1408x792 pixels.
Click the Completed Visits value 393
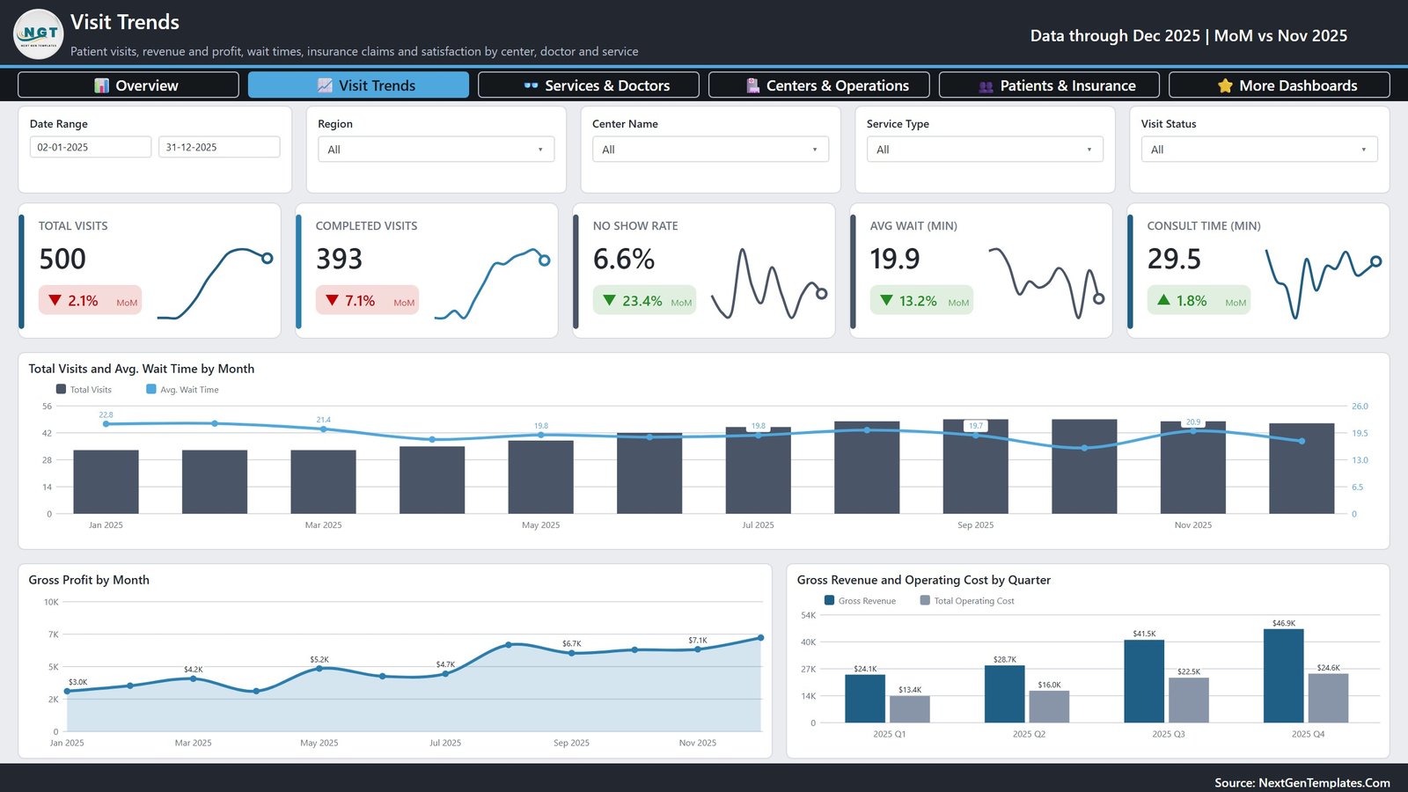tap(339, 259)
